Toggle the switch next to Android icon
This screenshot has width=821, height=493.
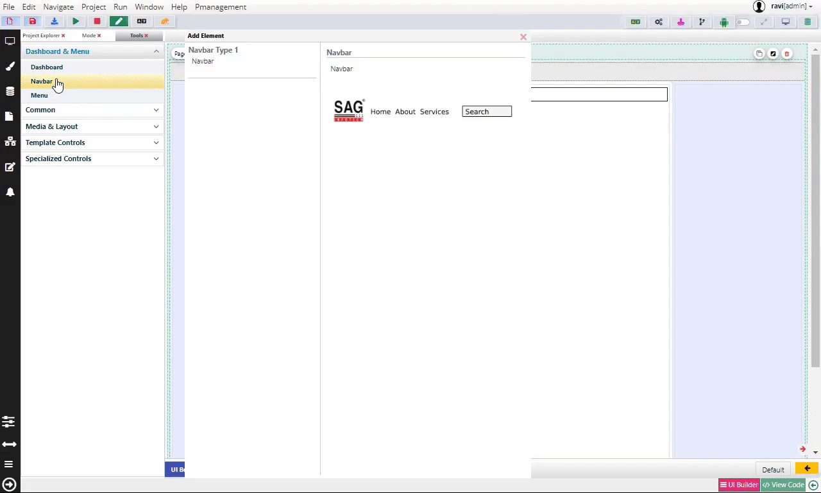pos(743,22)
